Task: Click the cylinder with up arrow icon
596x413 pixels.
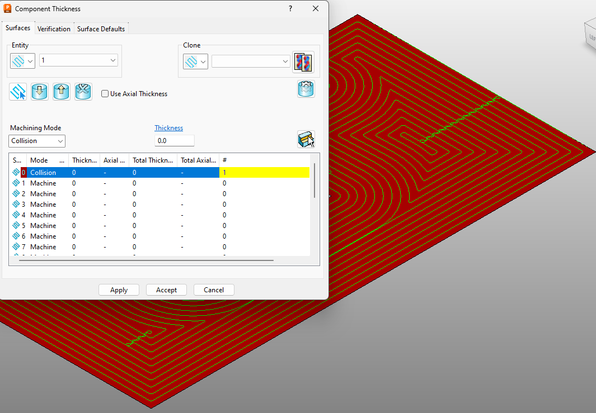Action: pyautogui.click(x=61, y=91)
